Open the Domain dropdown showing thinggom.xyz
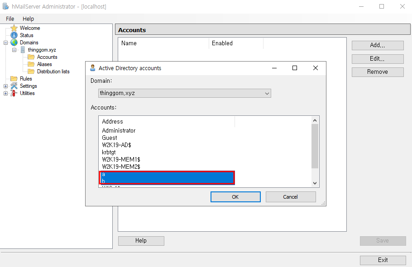This screenshot has height=267, width=412. click(184, 93)
